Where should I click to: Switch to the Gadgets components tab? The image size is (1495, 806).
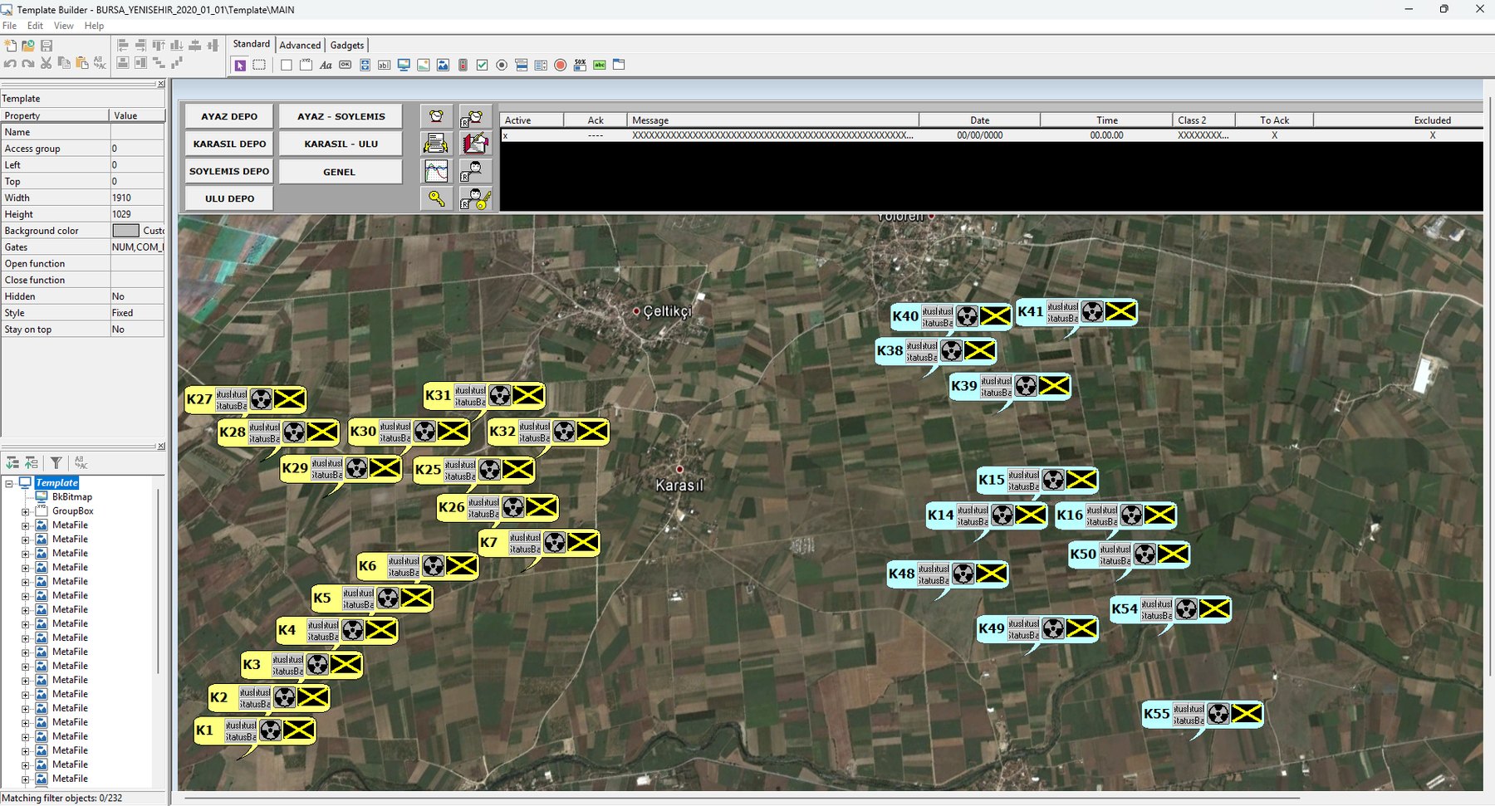coord(347,45)
